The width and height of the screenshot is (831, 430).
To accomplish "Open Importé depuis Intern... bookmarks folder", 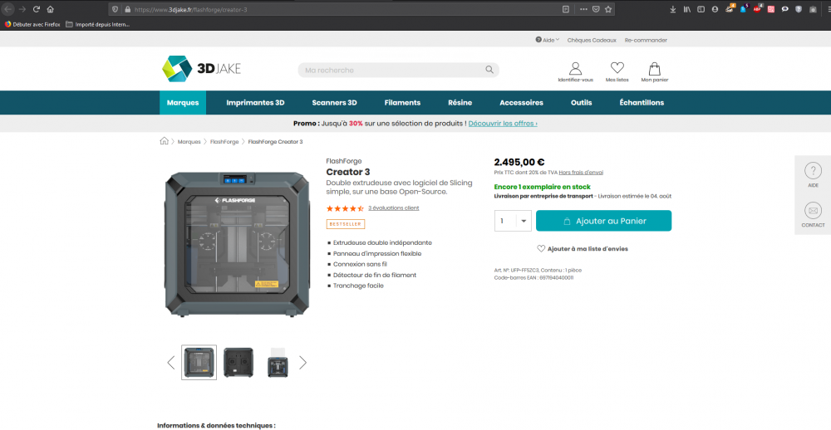I will tap(97, 24).
